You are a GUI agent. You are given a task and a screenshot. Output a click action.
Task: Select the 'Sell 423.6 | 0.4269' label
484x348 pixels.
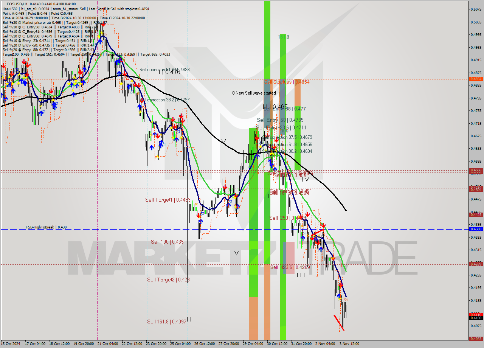290,267
